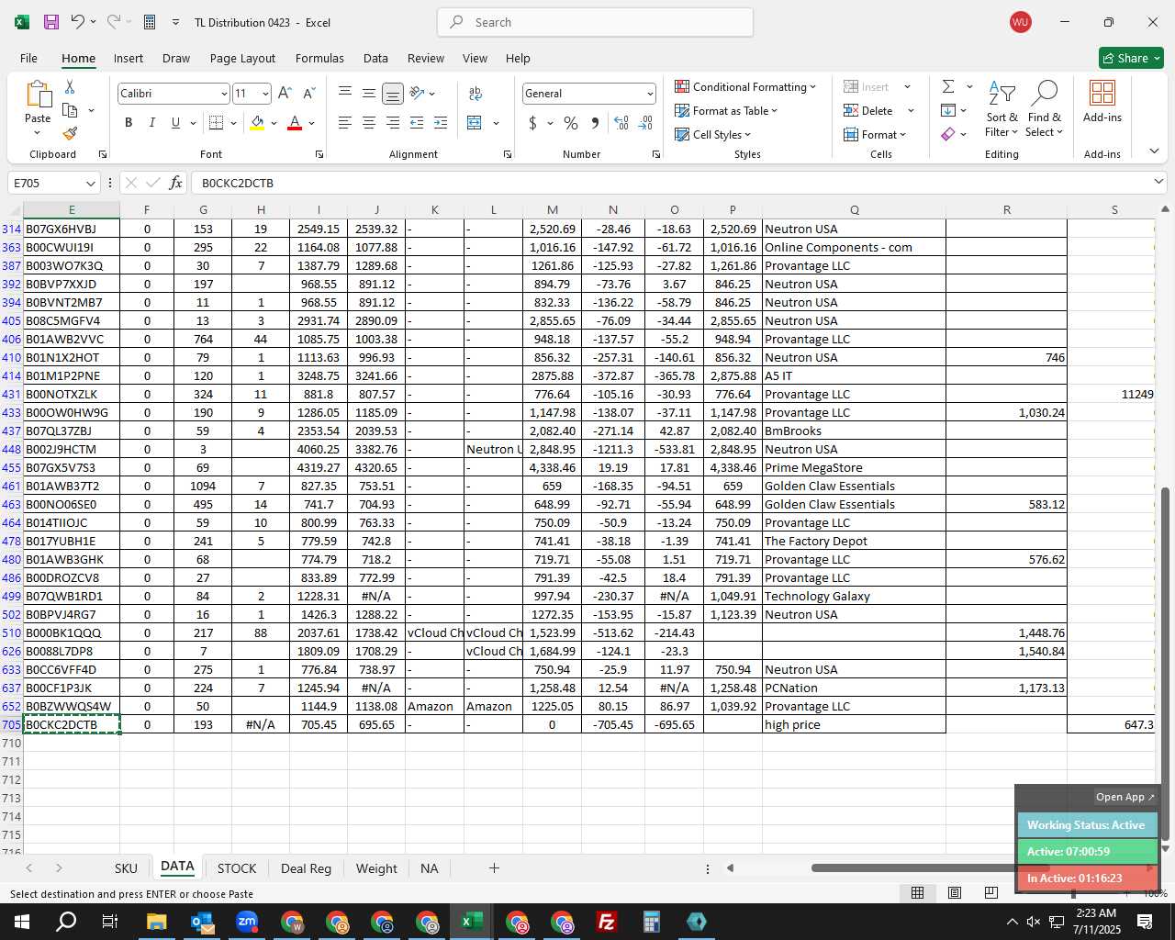
Task: Increase font size with larger A
Action: (x=285, y=93)
